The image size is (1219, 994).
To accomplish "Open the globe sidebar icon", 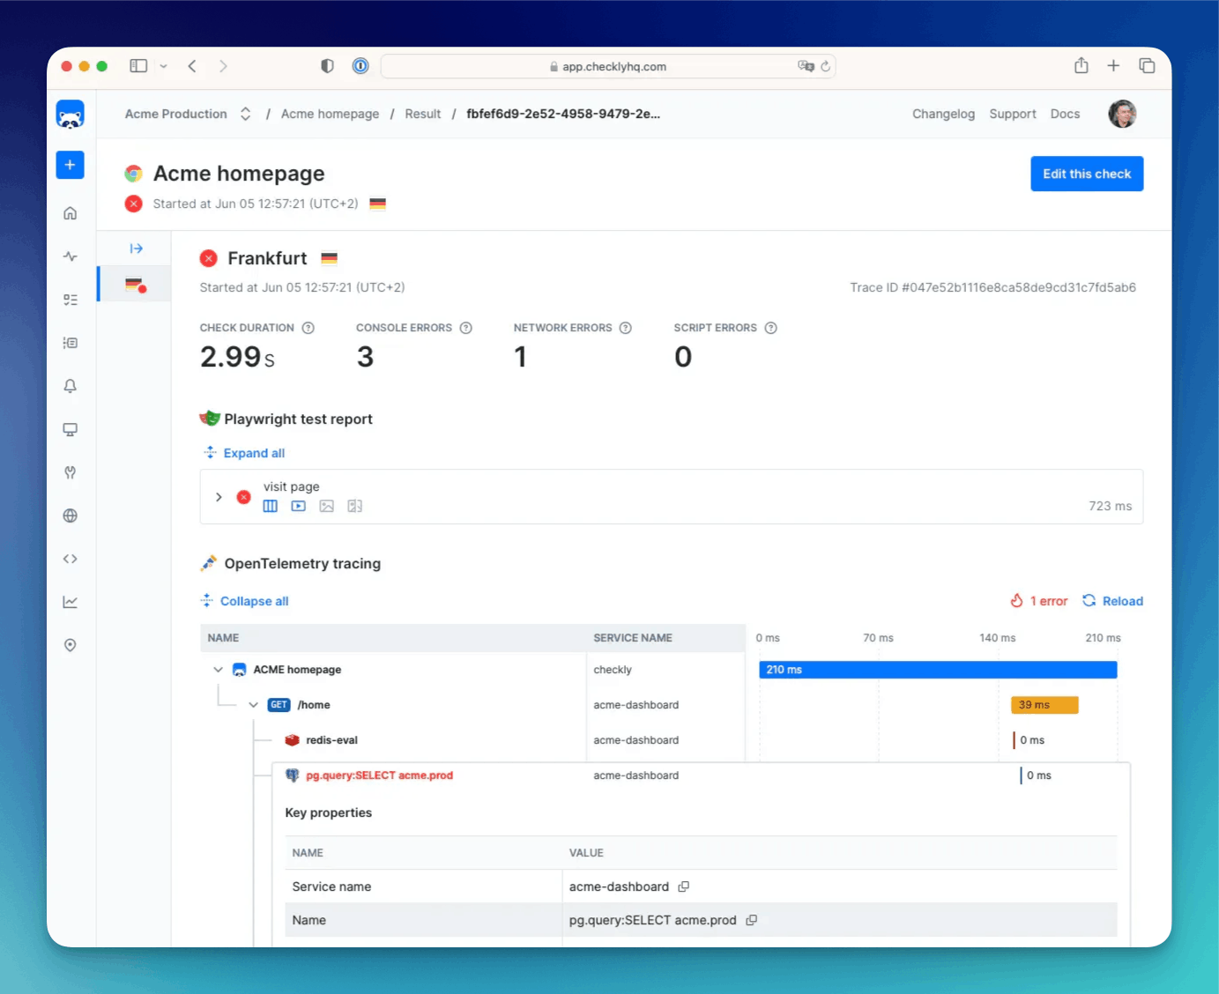I will 71,516.
